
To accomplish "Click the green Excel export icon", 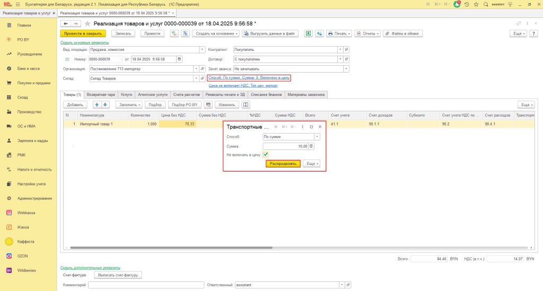I will (308, 33).
